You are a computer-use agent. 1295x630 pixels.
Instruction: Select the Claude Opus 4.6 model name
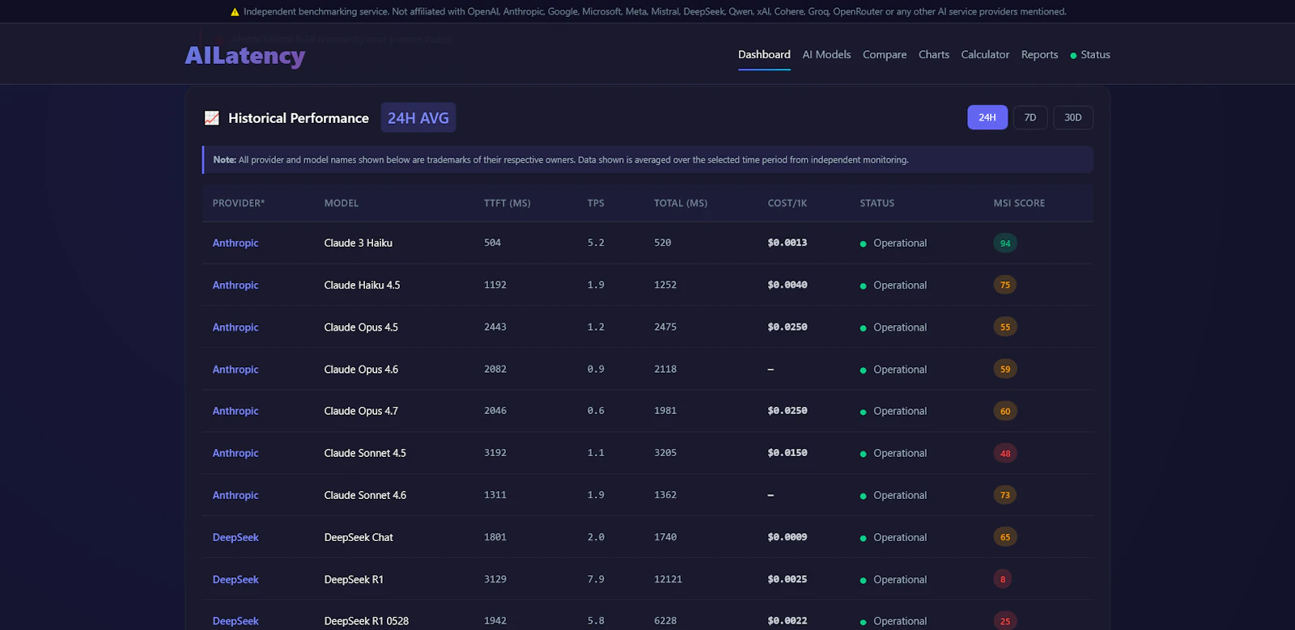coord(361,369)
